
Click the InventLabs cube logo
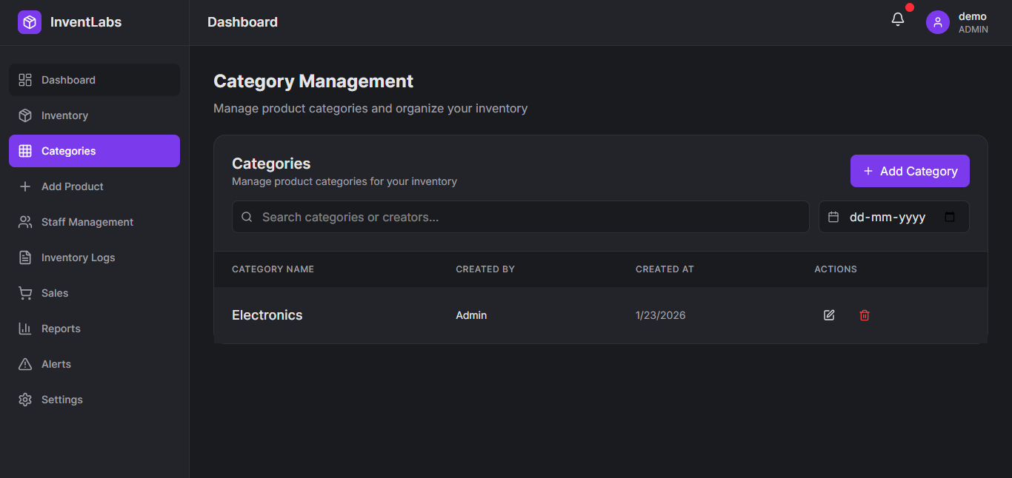(30, 22)
